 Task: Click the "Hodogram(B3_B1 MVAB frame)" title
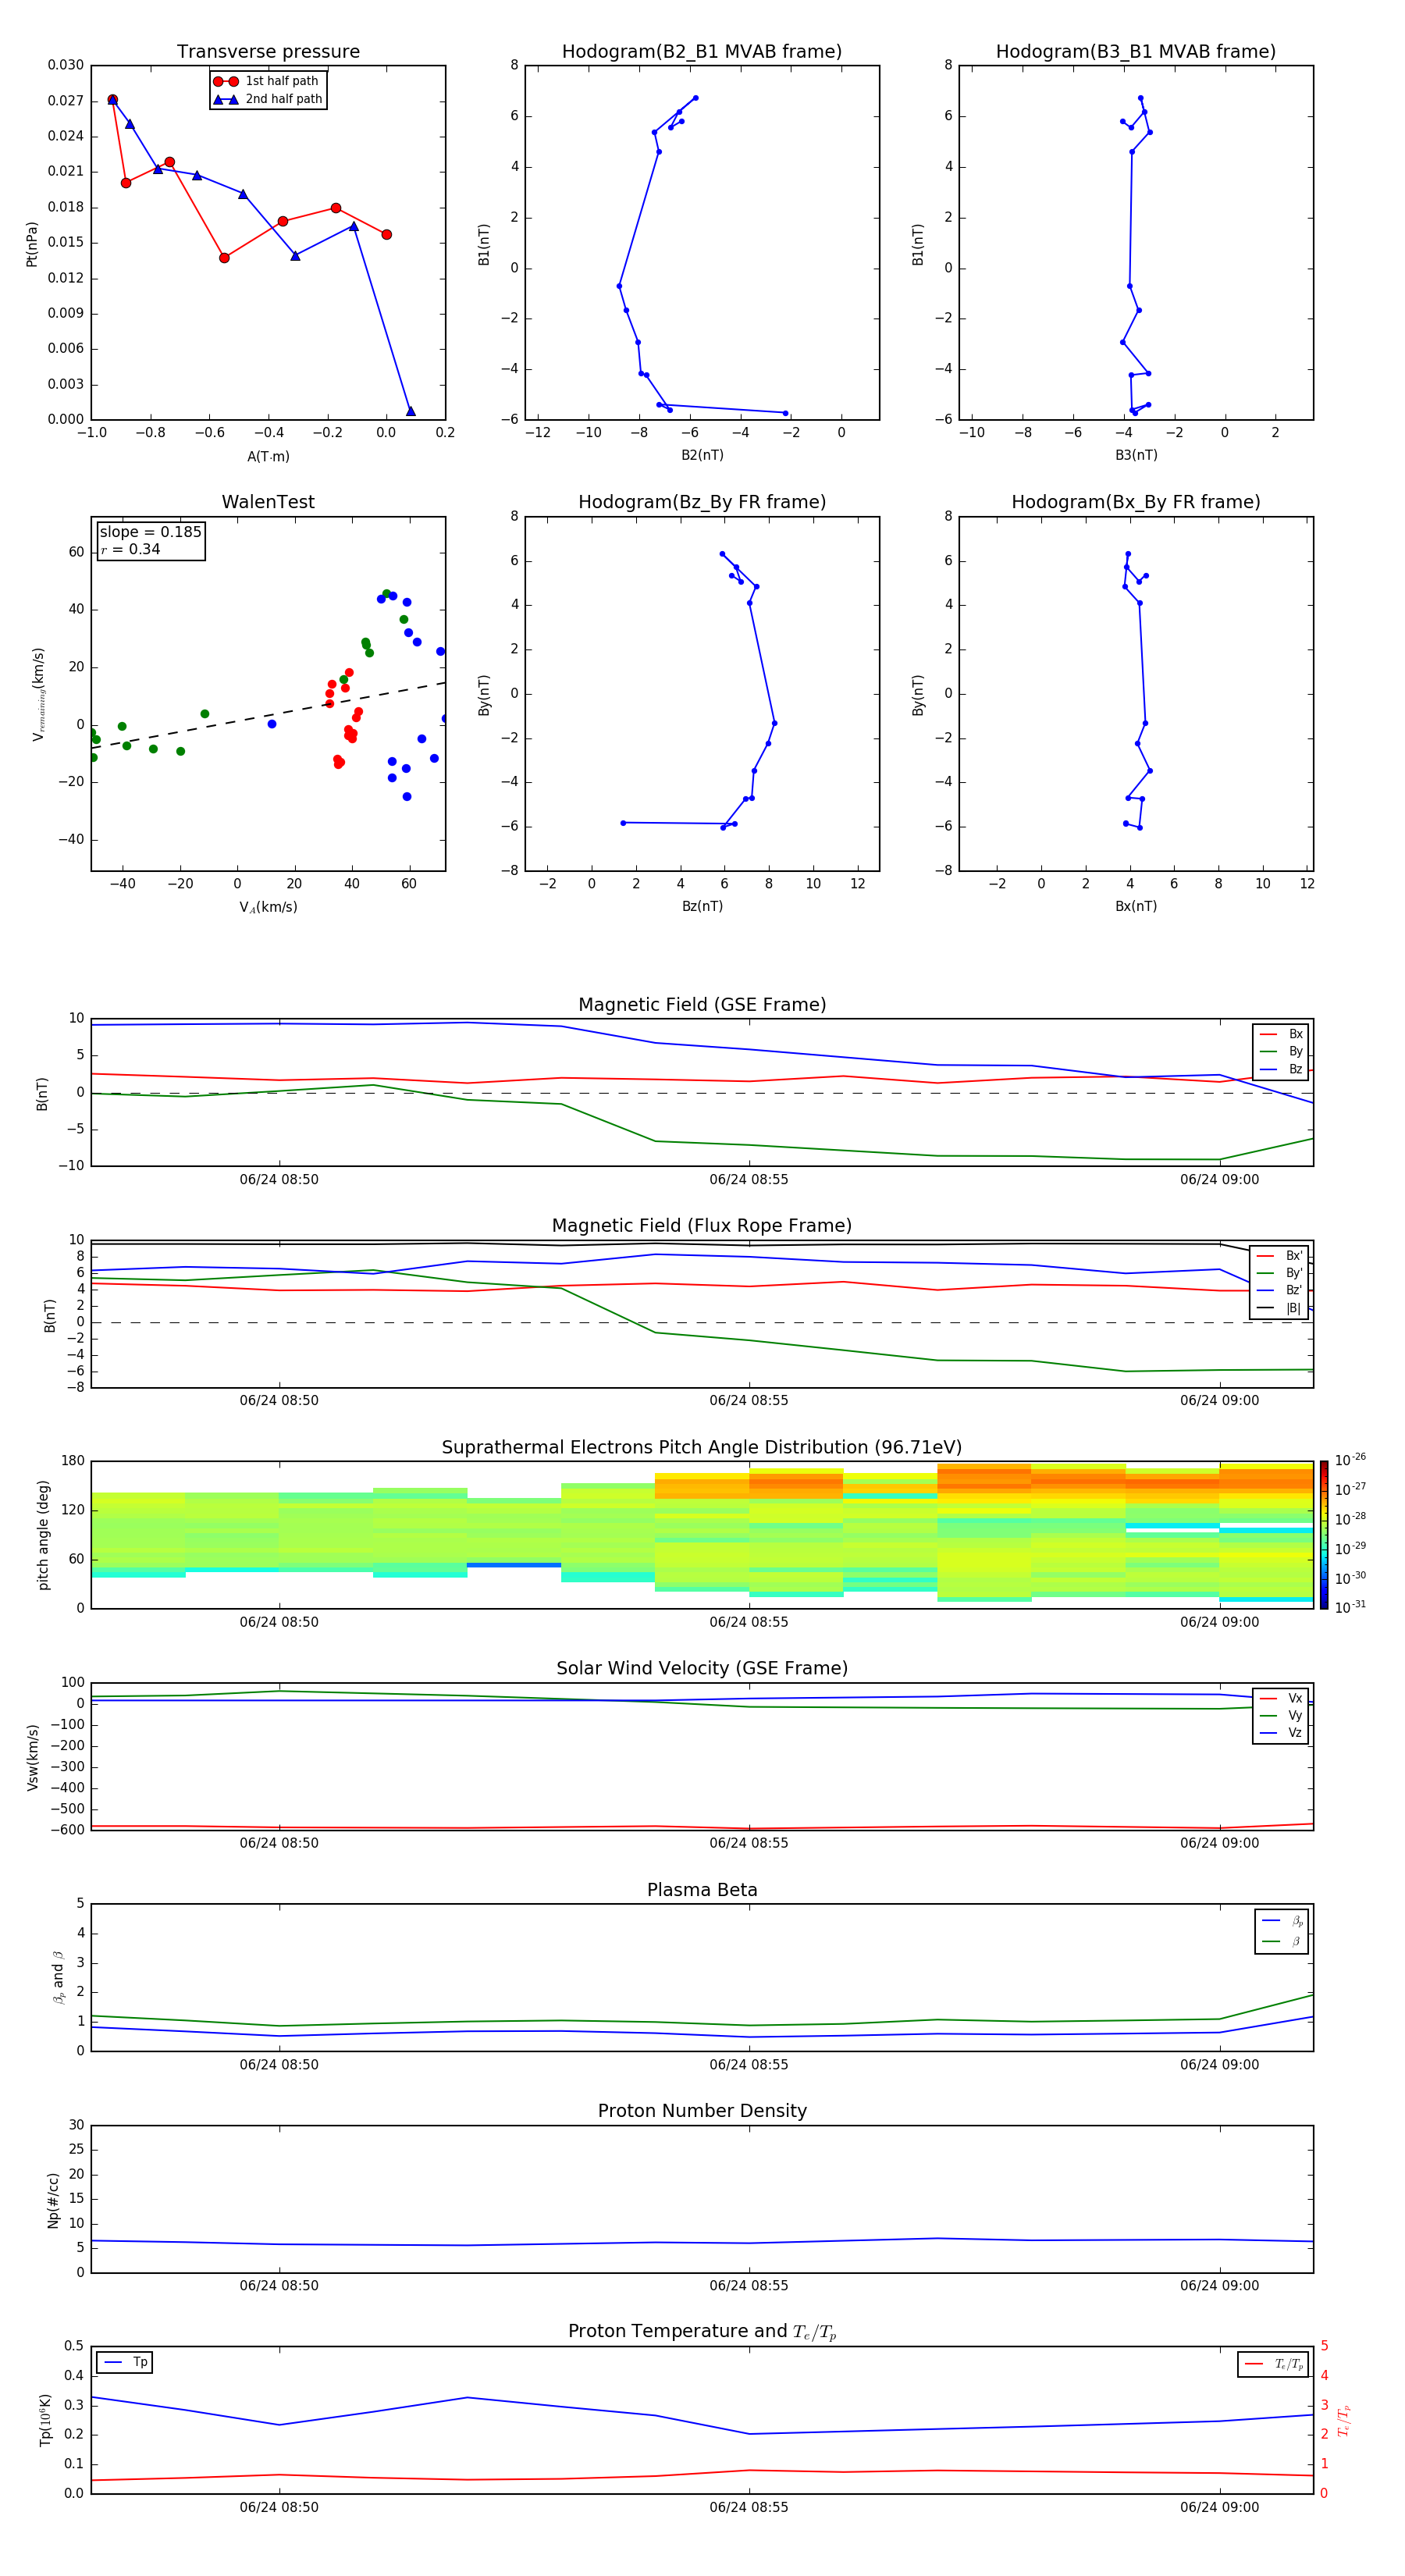[1136, 51]
